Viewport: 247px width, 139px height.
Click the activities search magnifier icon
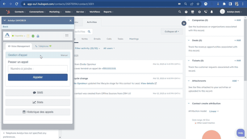coord(89,32)
